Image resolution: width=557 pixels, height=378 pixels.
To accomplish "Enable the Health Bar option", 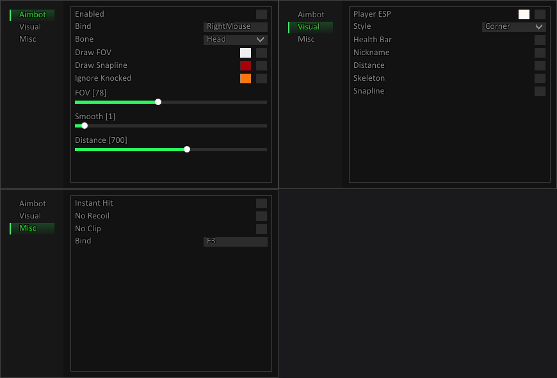I will [540, 40].
